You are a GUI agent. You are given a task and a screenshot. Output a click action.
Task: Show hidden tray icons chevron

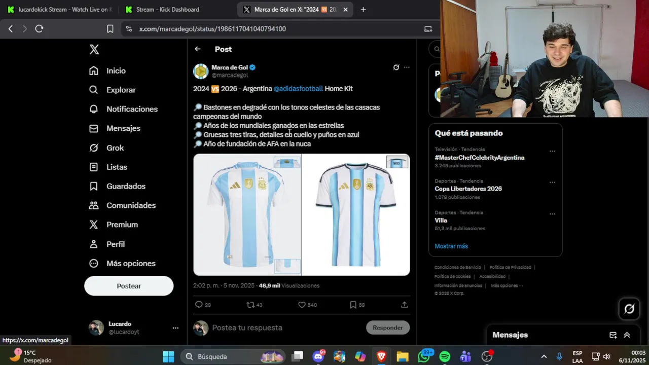(544, 356)
